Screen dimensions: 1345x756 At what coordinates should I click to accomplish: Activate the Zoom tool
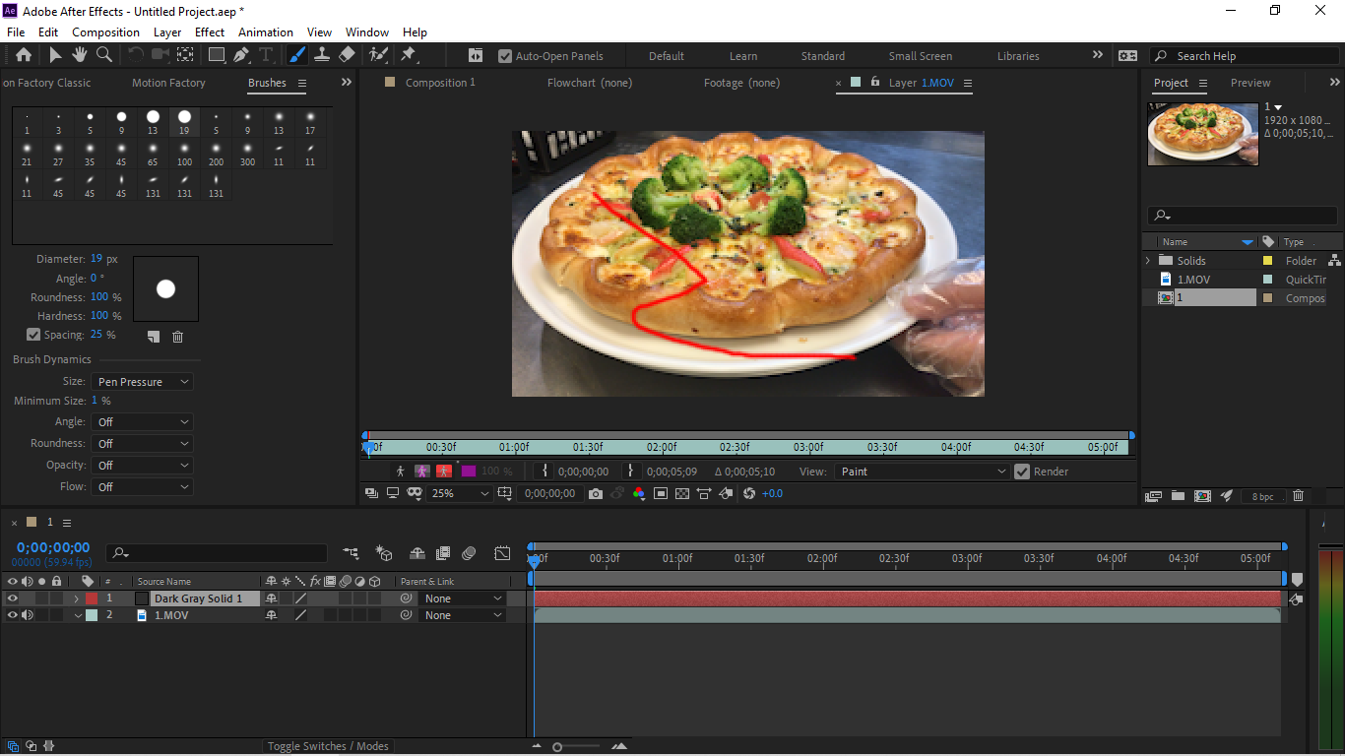pos(103,55)
